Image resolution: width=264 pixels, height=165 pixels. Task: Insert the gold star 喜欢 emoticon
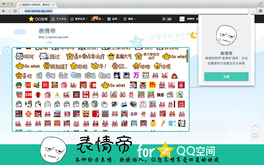[24, 75]
